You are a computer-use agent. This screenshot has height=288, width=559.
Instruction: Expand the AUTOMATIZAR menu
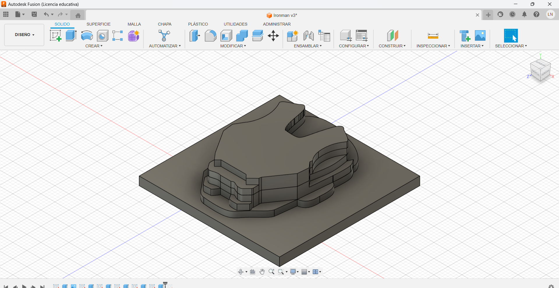[x=165, y=46]
